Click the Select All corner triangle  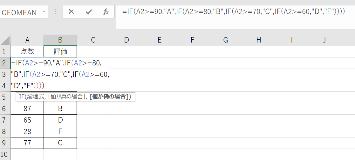pos(5,40)
